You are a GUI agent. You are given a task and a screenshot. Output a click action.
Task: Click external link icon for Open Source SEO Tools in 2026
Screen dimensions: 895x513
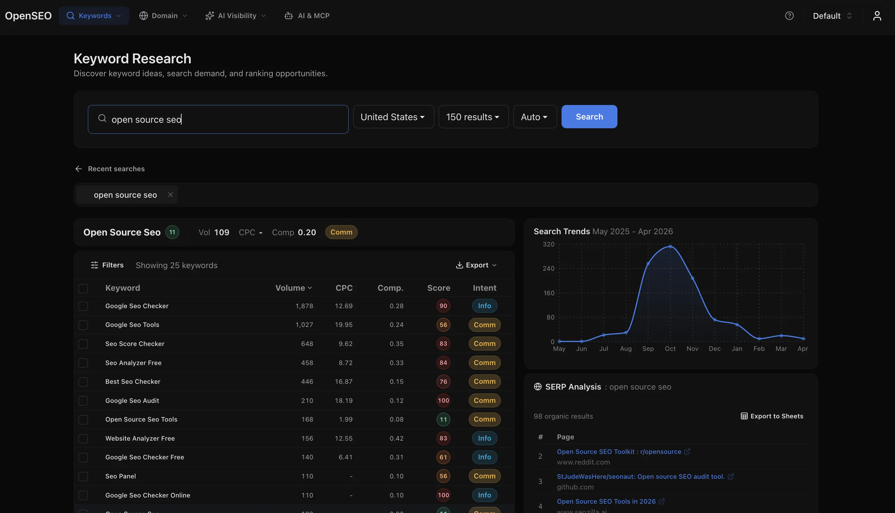[x=661, y=501]
